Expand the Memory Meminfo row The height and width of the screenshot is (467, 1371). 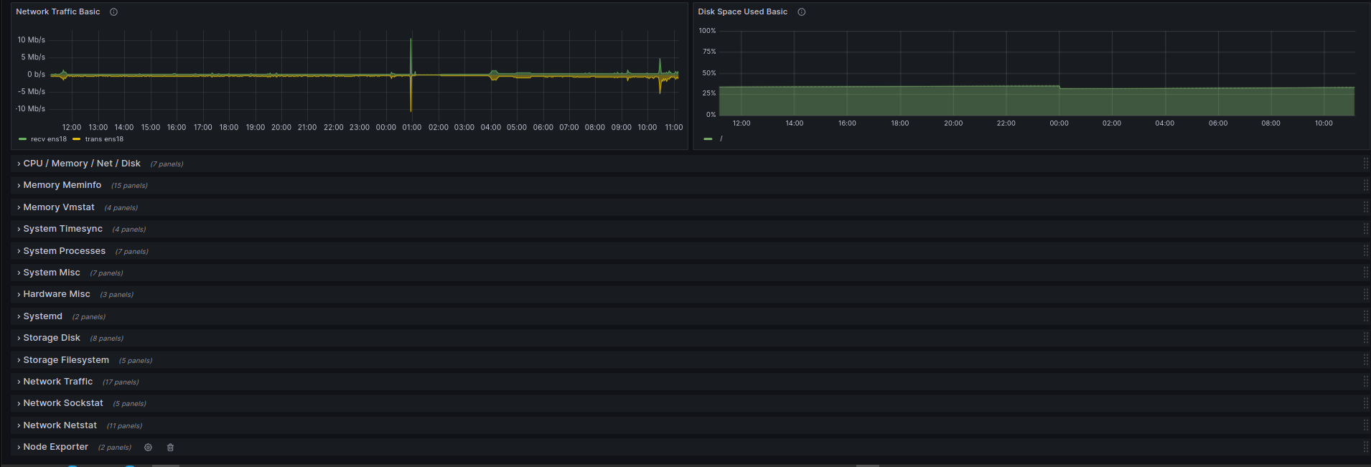(x=62, y=185)
